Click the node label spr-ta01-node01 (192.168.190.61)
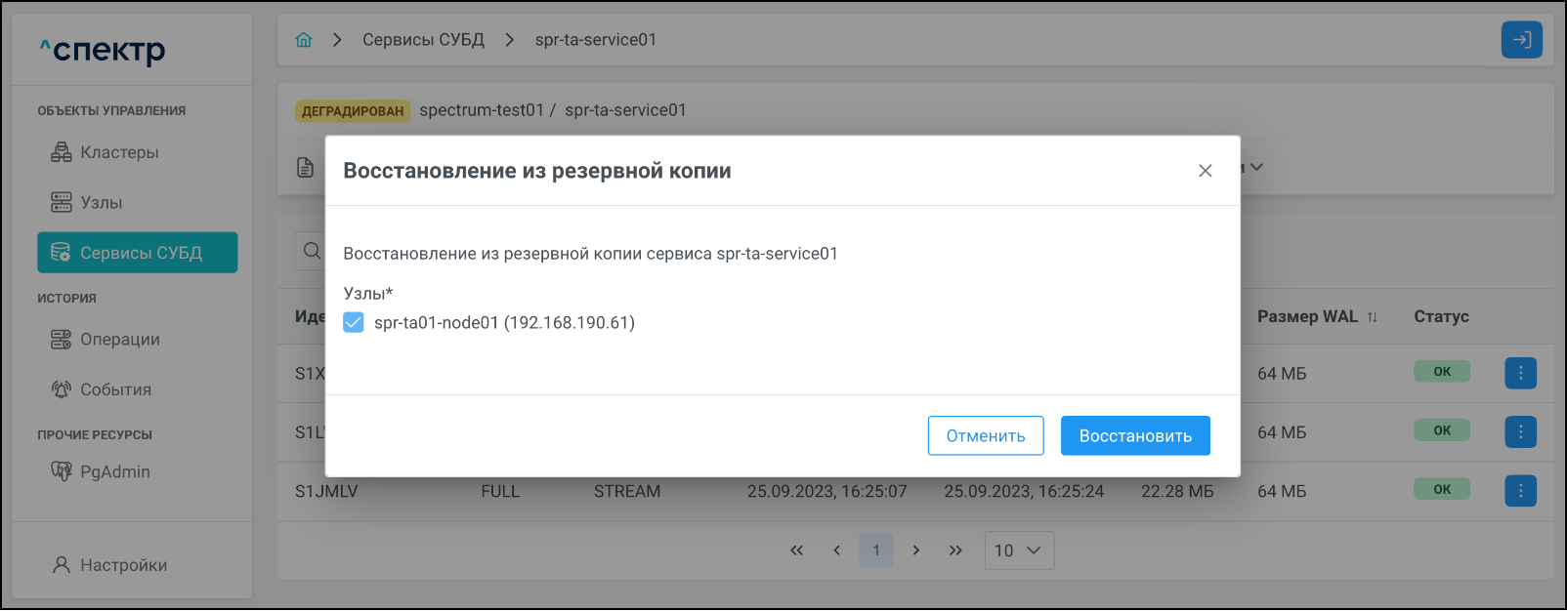The image size is (1567, 611). 504,322
